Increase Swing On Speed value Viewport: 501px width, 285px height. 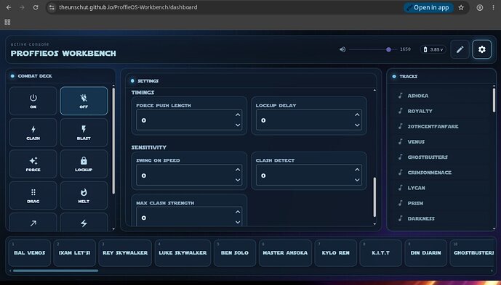point(238,170)
